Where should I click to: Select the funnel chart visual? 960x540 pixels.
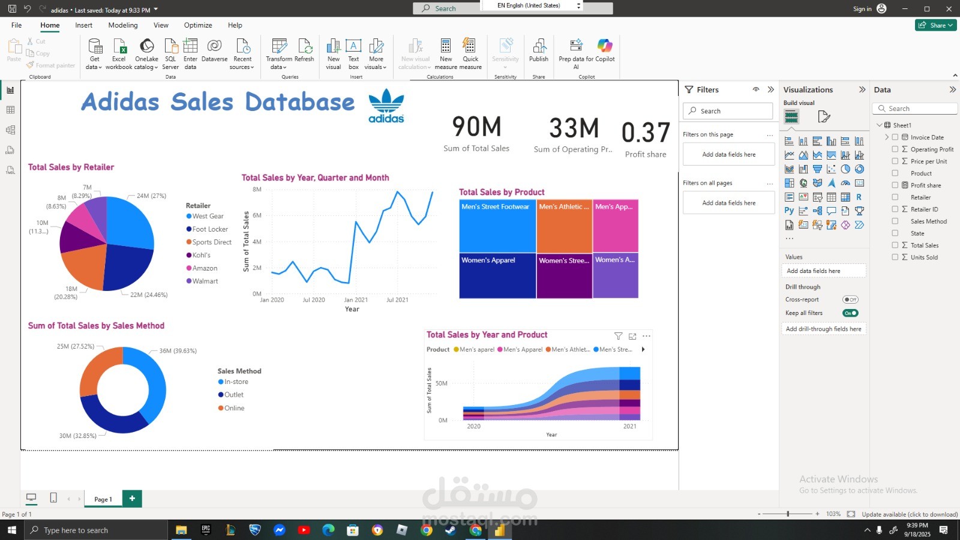click(817, 169)
